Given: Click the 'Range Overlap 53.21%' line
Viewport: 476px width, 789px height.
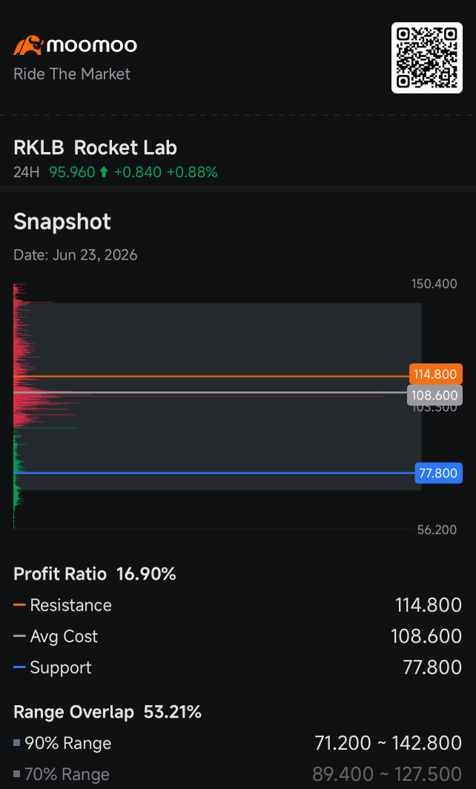Looking at the screenshot, I should (108, 713).
